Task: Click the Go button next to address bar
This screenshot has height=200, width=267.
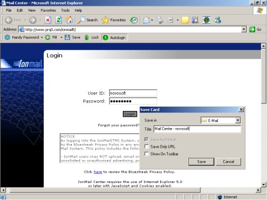Action: click(x=255, y=29)
